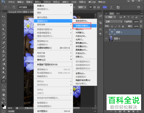Select the Eyedropper tool

click(x=3, y=38)
